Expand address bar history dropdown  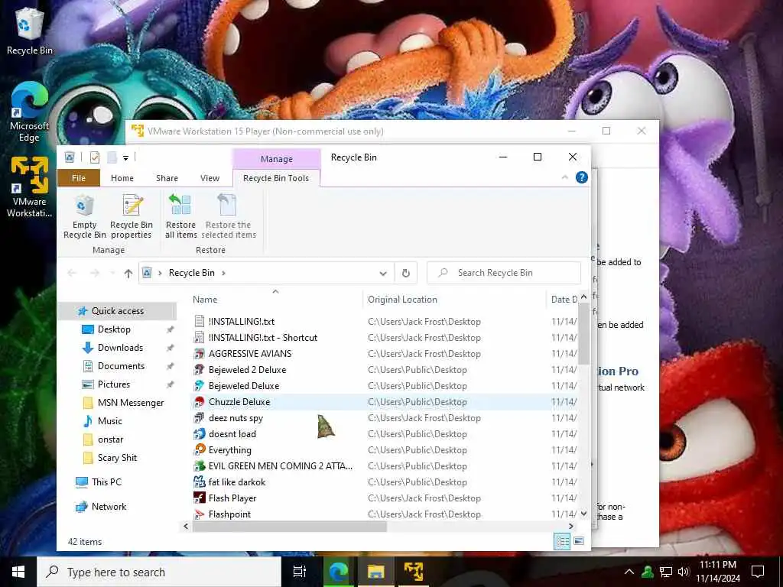(x=383, y=273)
